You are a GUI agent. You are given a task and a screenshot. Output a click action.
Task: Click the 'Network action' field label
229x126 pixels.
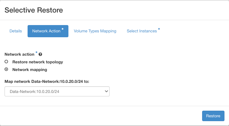20,54
